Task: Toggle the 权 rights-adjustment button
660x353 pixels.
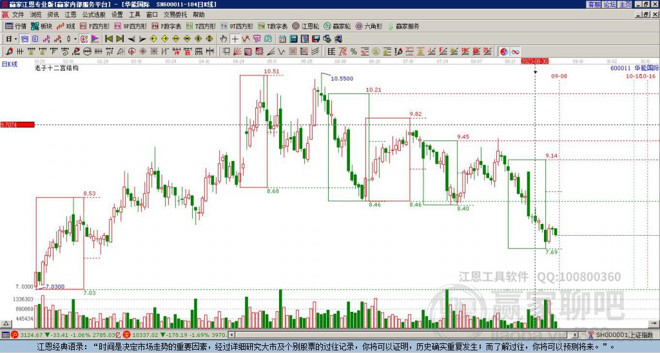Action: tap(83, 39)
